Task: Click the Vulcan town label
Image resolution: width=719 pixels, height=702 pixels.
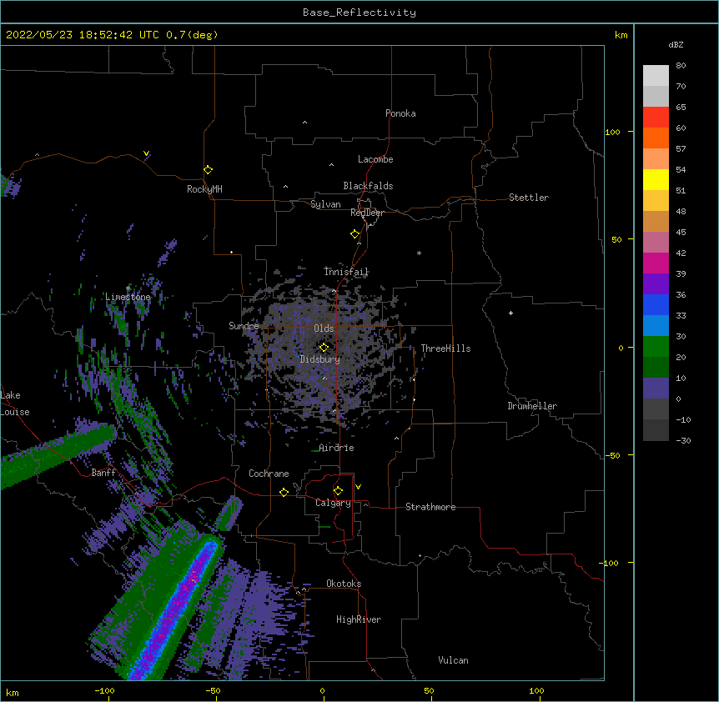Action: tap(453, 660)
